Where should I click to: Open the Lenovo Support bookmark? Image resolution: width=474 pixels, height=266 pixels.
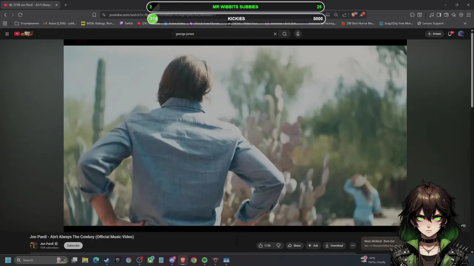pyautogui.click(x=430, y=23)
